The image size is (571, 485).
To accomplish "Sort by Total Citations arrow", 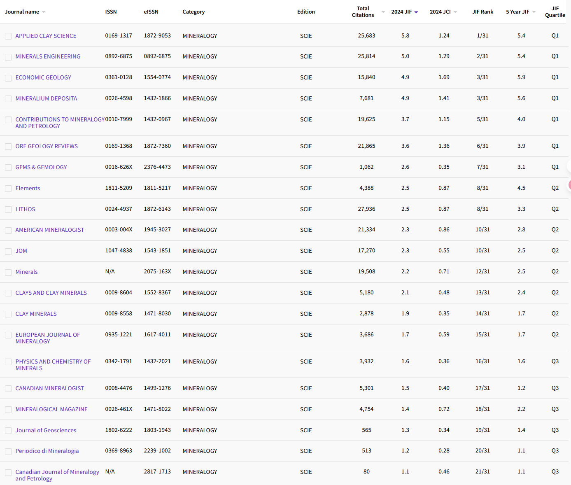I will pyautogui.click(x=383, y=12).
